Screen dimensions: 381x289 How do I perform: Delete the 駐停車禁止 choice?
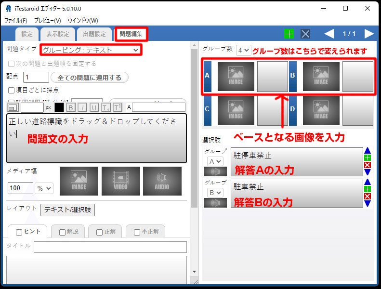click(x=368, y=165)
